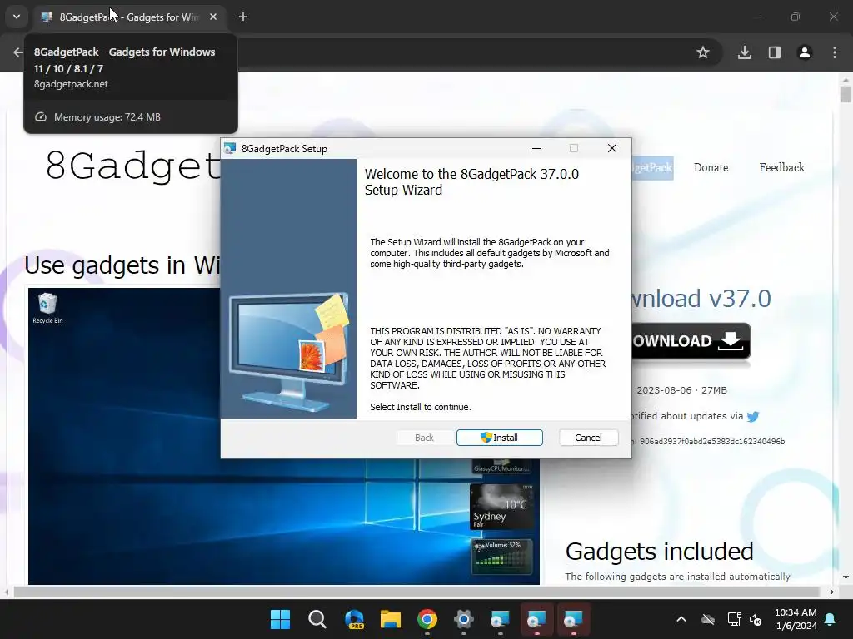Open the notification bell on the taskbar
The width and height of the screenshot is (853, 639).
click(831, 619)
